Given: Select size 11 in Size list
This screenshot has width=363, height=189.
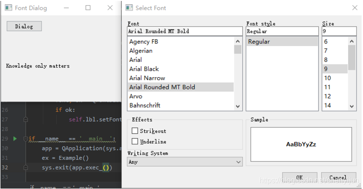Looking at the screenshot, I should point(335,87).
